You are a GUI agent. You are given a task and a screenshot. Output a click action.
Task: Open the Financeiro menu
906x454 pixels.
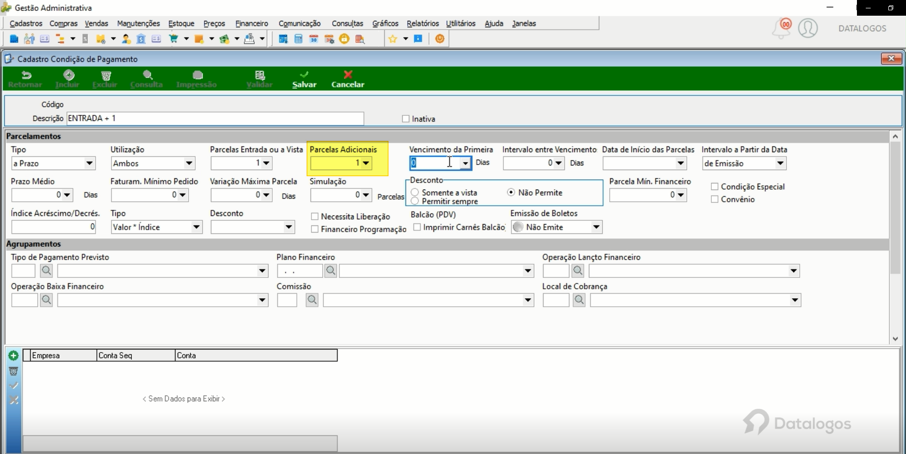[x=252, y=24]
